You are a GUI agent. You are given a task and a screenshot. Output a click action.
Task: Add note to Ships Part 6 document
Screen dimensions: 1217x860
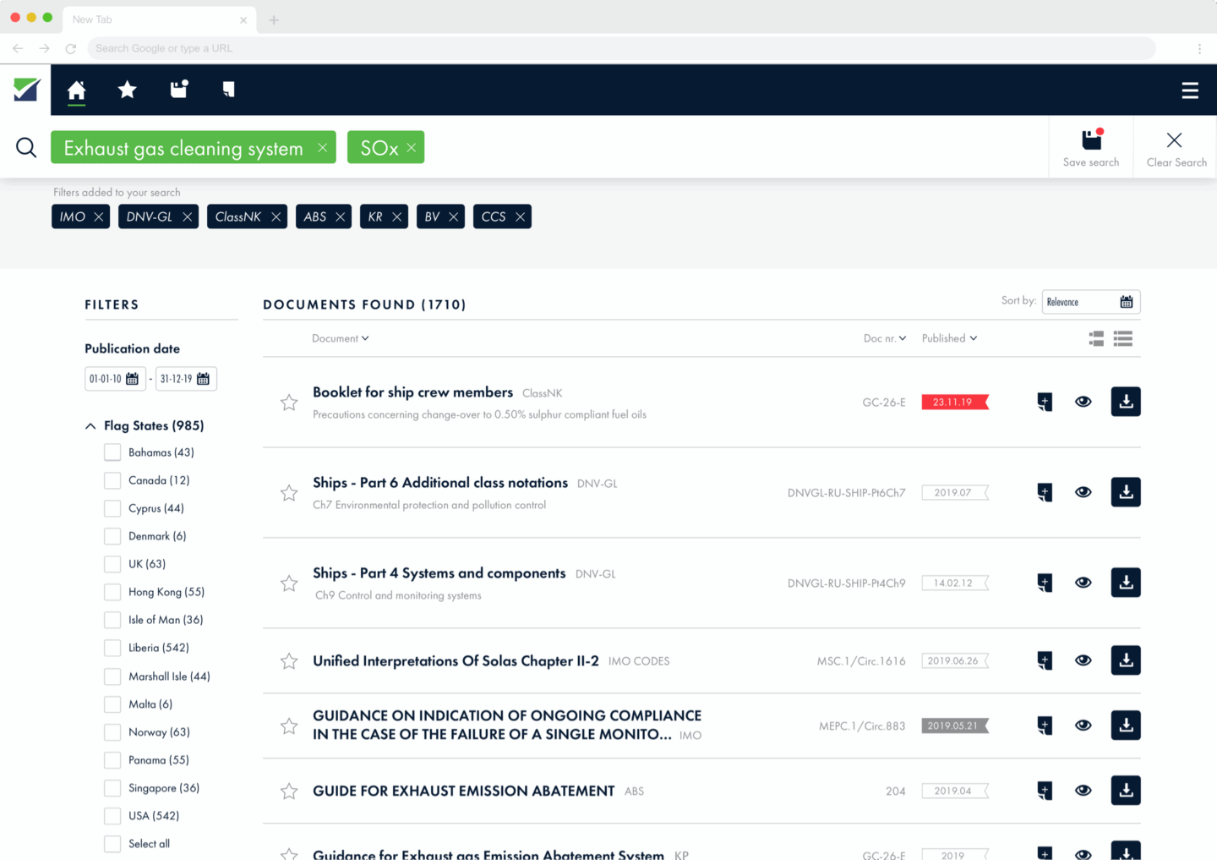(1045, 492)
